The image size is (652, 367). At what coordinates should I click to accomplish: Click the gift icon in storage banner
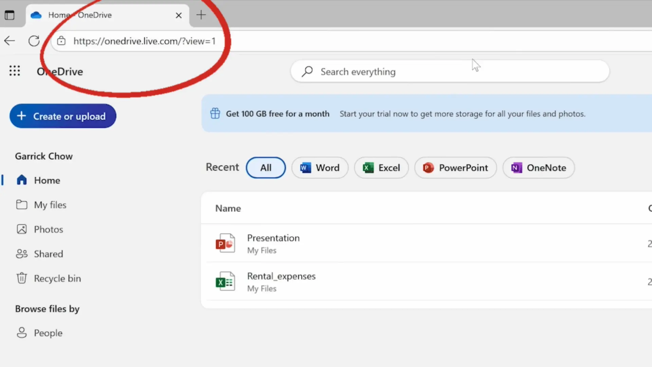click(x=215, y=113)
